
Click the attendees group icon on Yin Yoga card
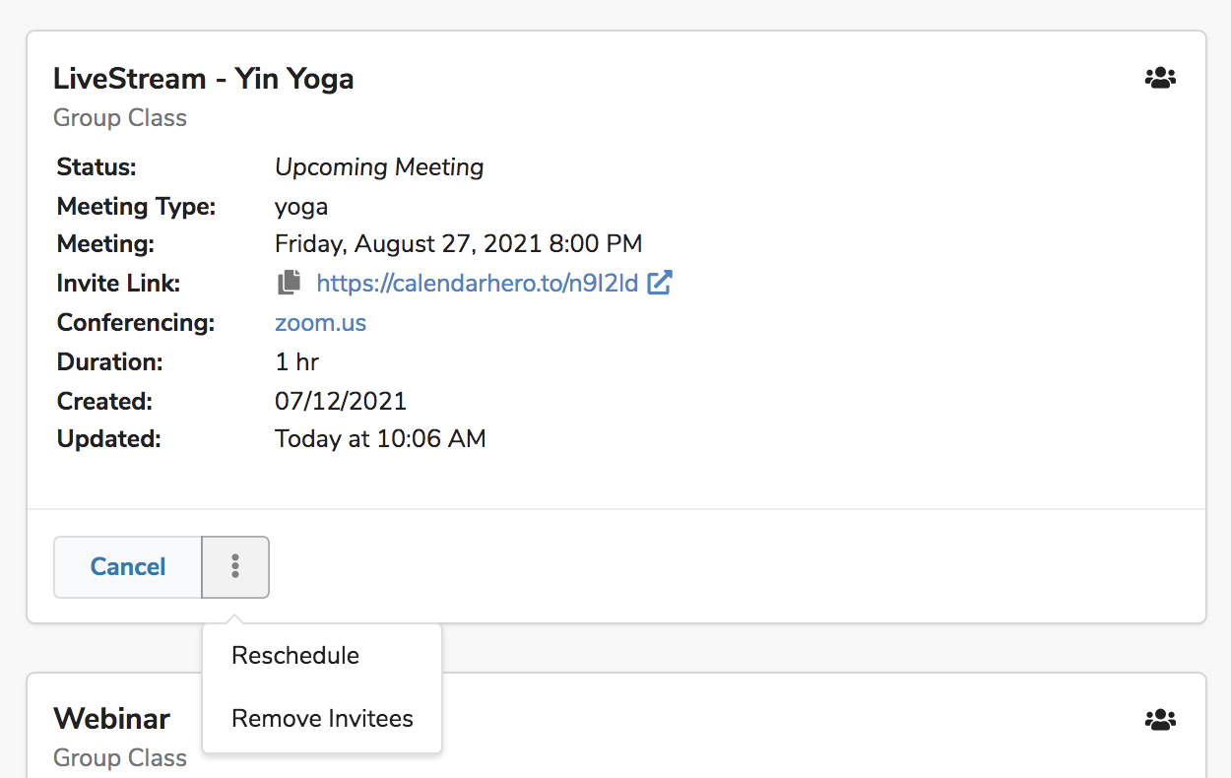click(x=1161, y=78)
